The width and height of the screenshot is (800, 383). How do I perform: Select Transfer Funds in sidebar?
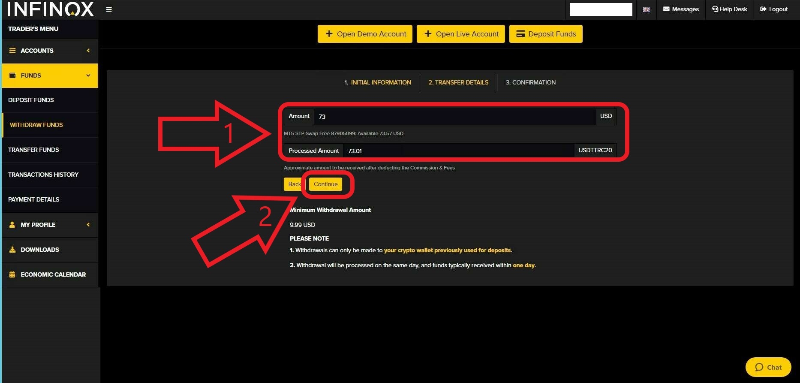point(50,150)
